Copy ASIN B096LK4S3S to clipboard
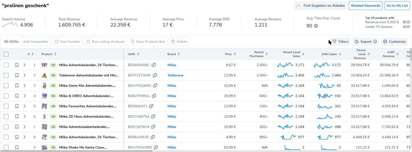Image resolution: width=412 pixels, height=152 pixels. tap(153, 137)
